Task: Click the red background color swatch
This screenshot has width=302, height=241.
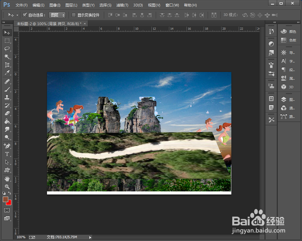Action: (x=10, y=203)
